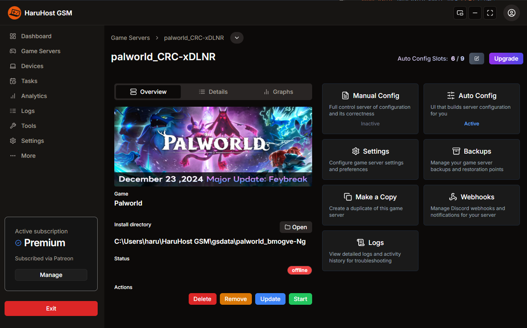527x328 pixels.
Task: Click the Game Servers controller icon
Action: pyautogui.click(x=13, y=51)
